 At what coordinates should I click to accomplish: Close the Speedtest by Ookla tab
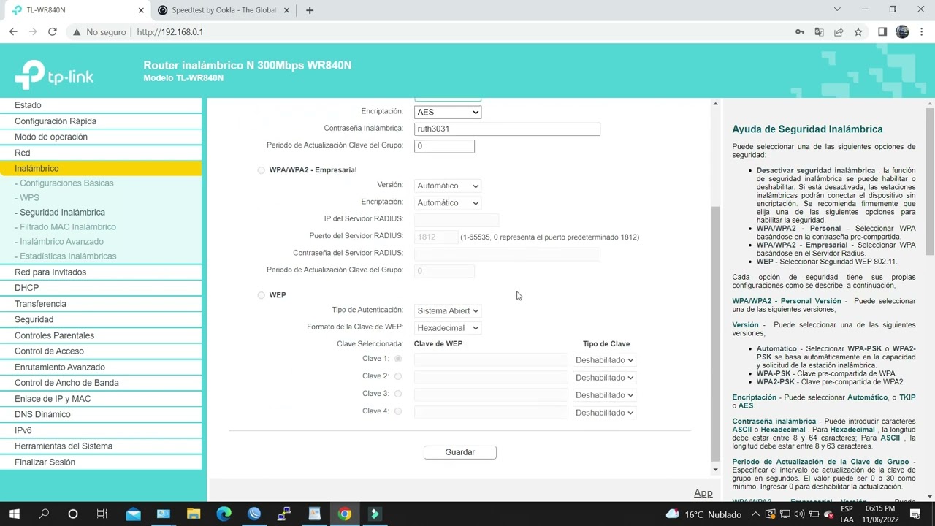pos(287,10)
